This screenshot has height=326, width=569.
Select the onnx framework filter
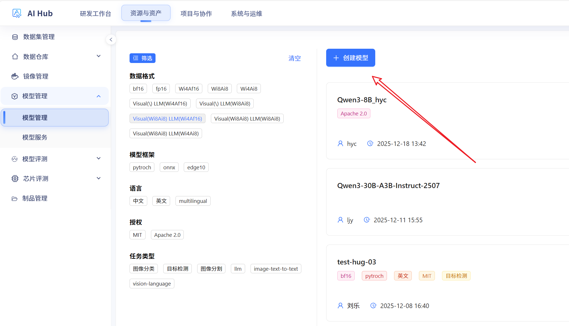[169, 167]
